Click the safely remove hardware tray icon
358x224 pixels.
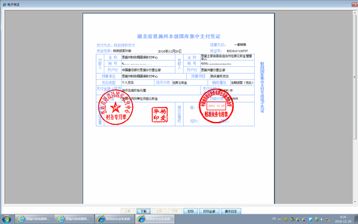316,219
